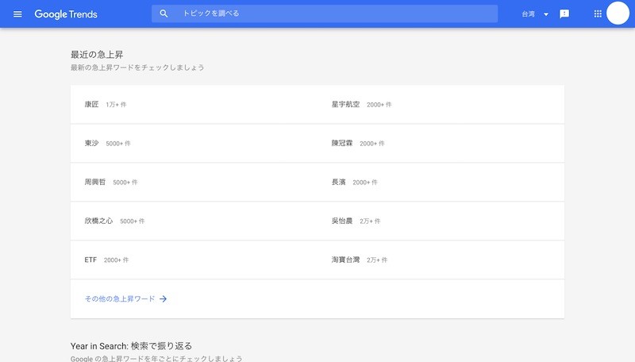This screenshot has width=635, height=362.
Task: Click arrow next to その他の急上昇ワード
Action: tap(163, 298)
